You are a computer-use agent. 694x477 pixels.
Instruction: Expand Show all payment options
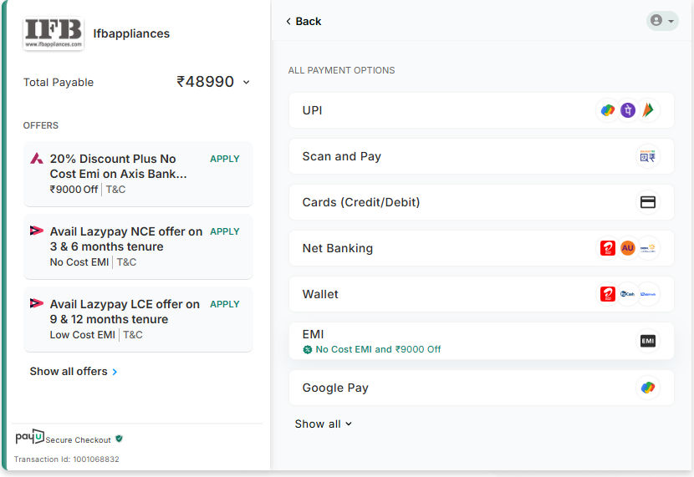(x=323, y=424)
